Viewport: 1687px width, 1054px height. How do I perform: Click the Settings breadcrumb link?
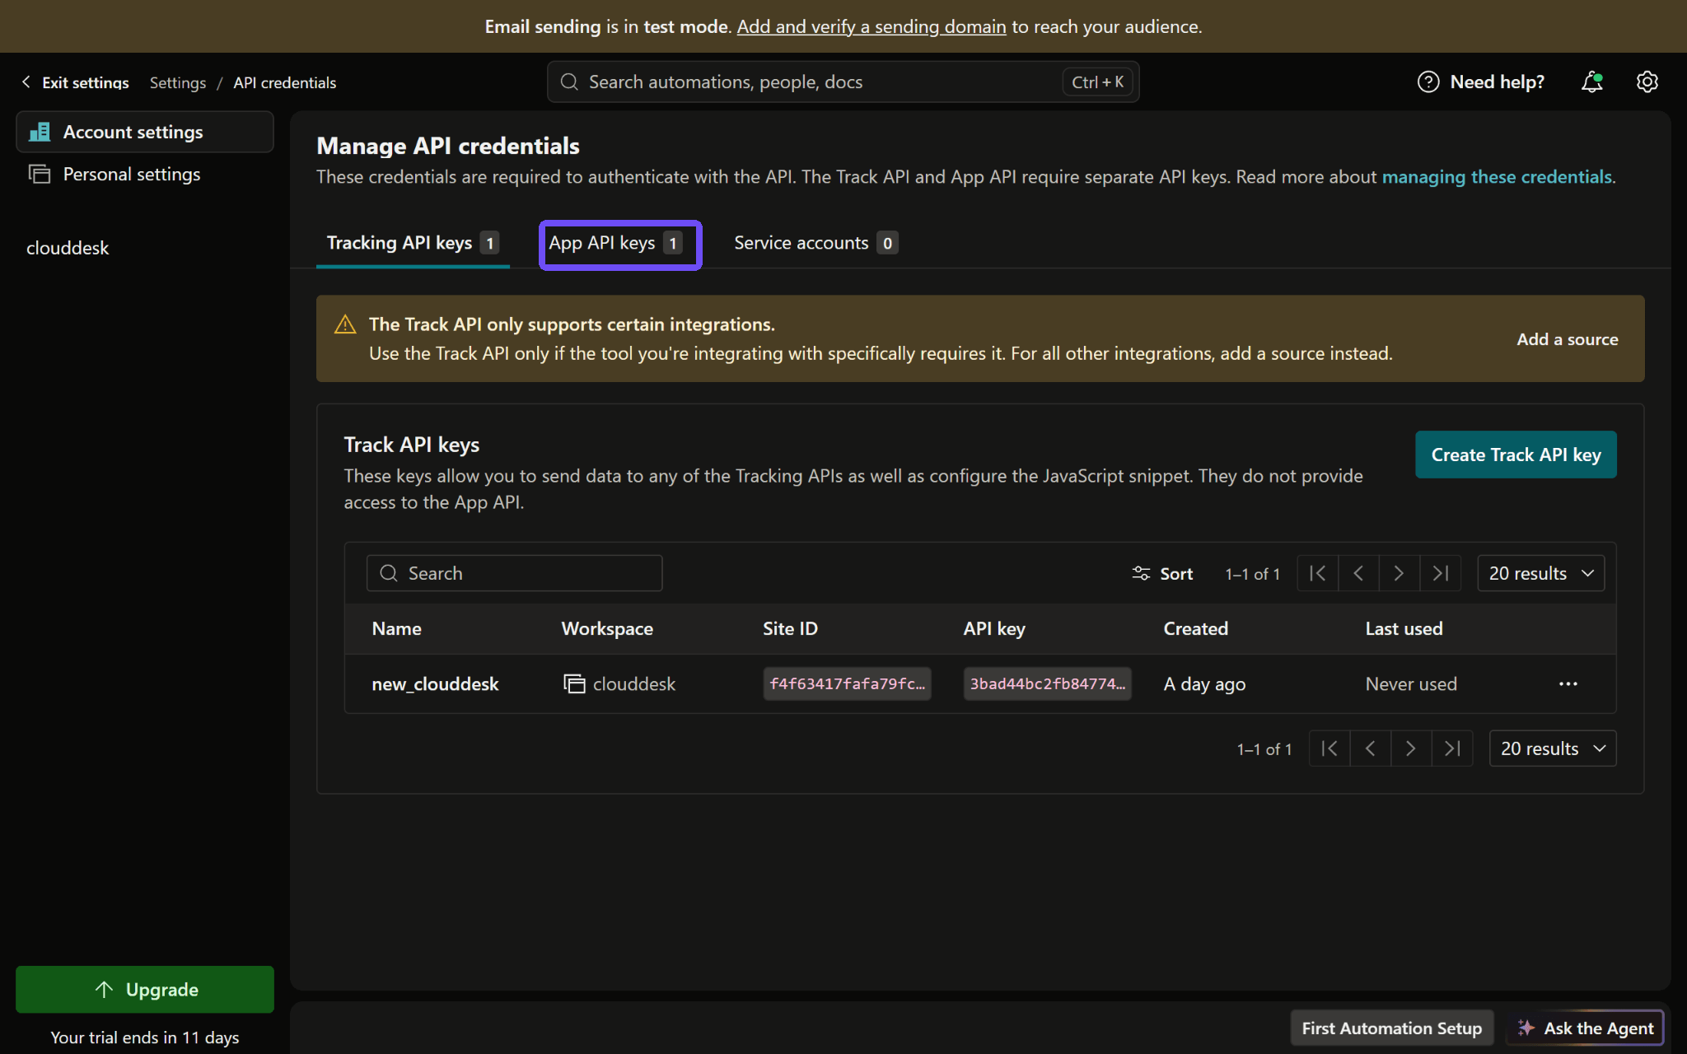(177, 82)
